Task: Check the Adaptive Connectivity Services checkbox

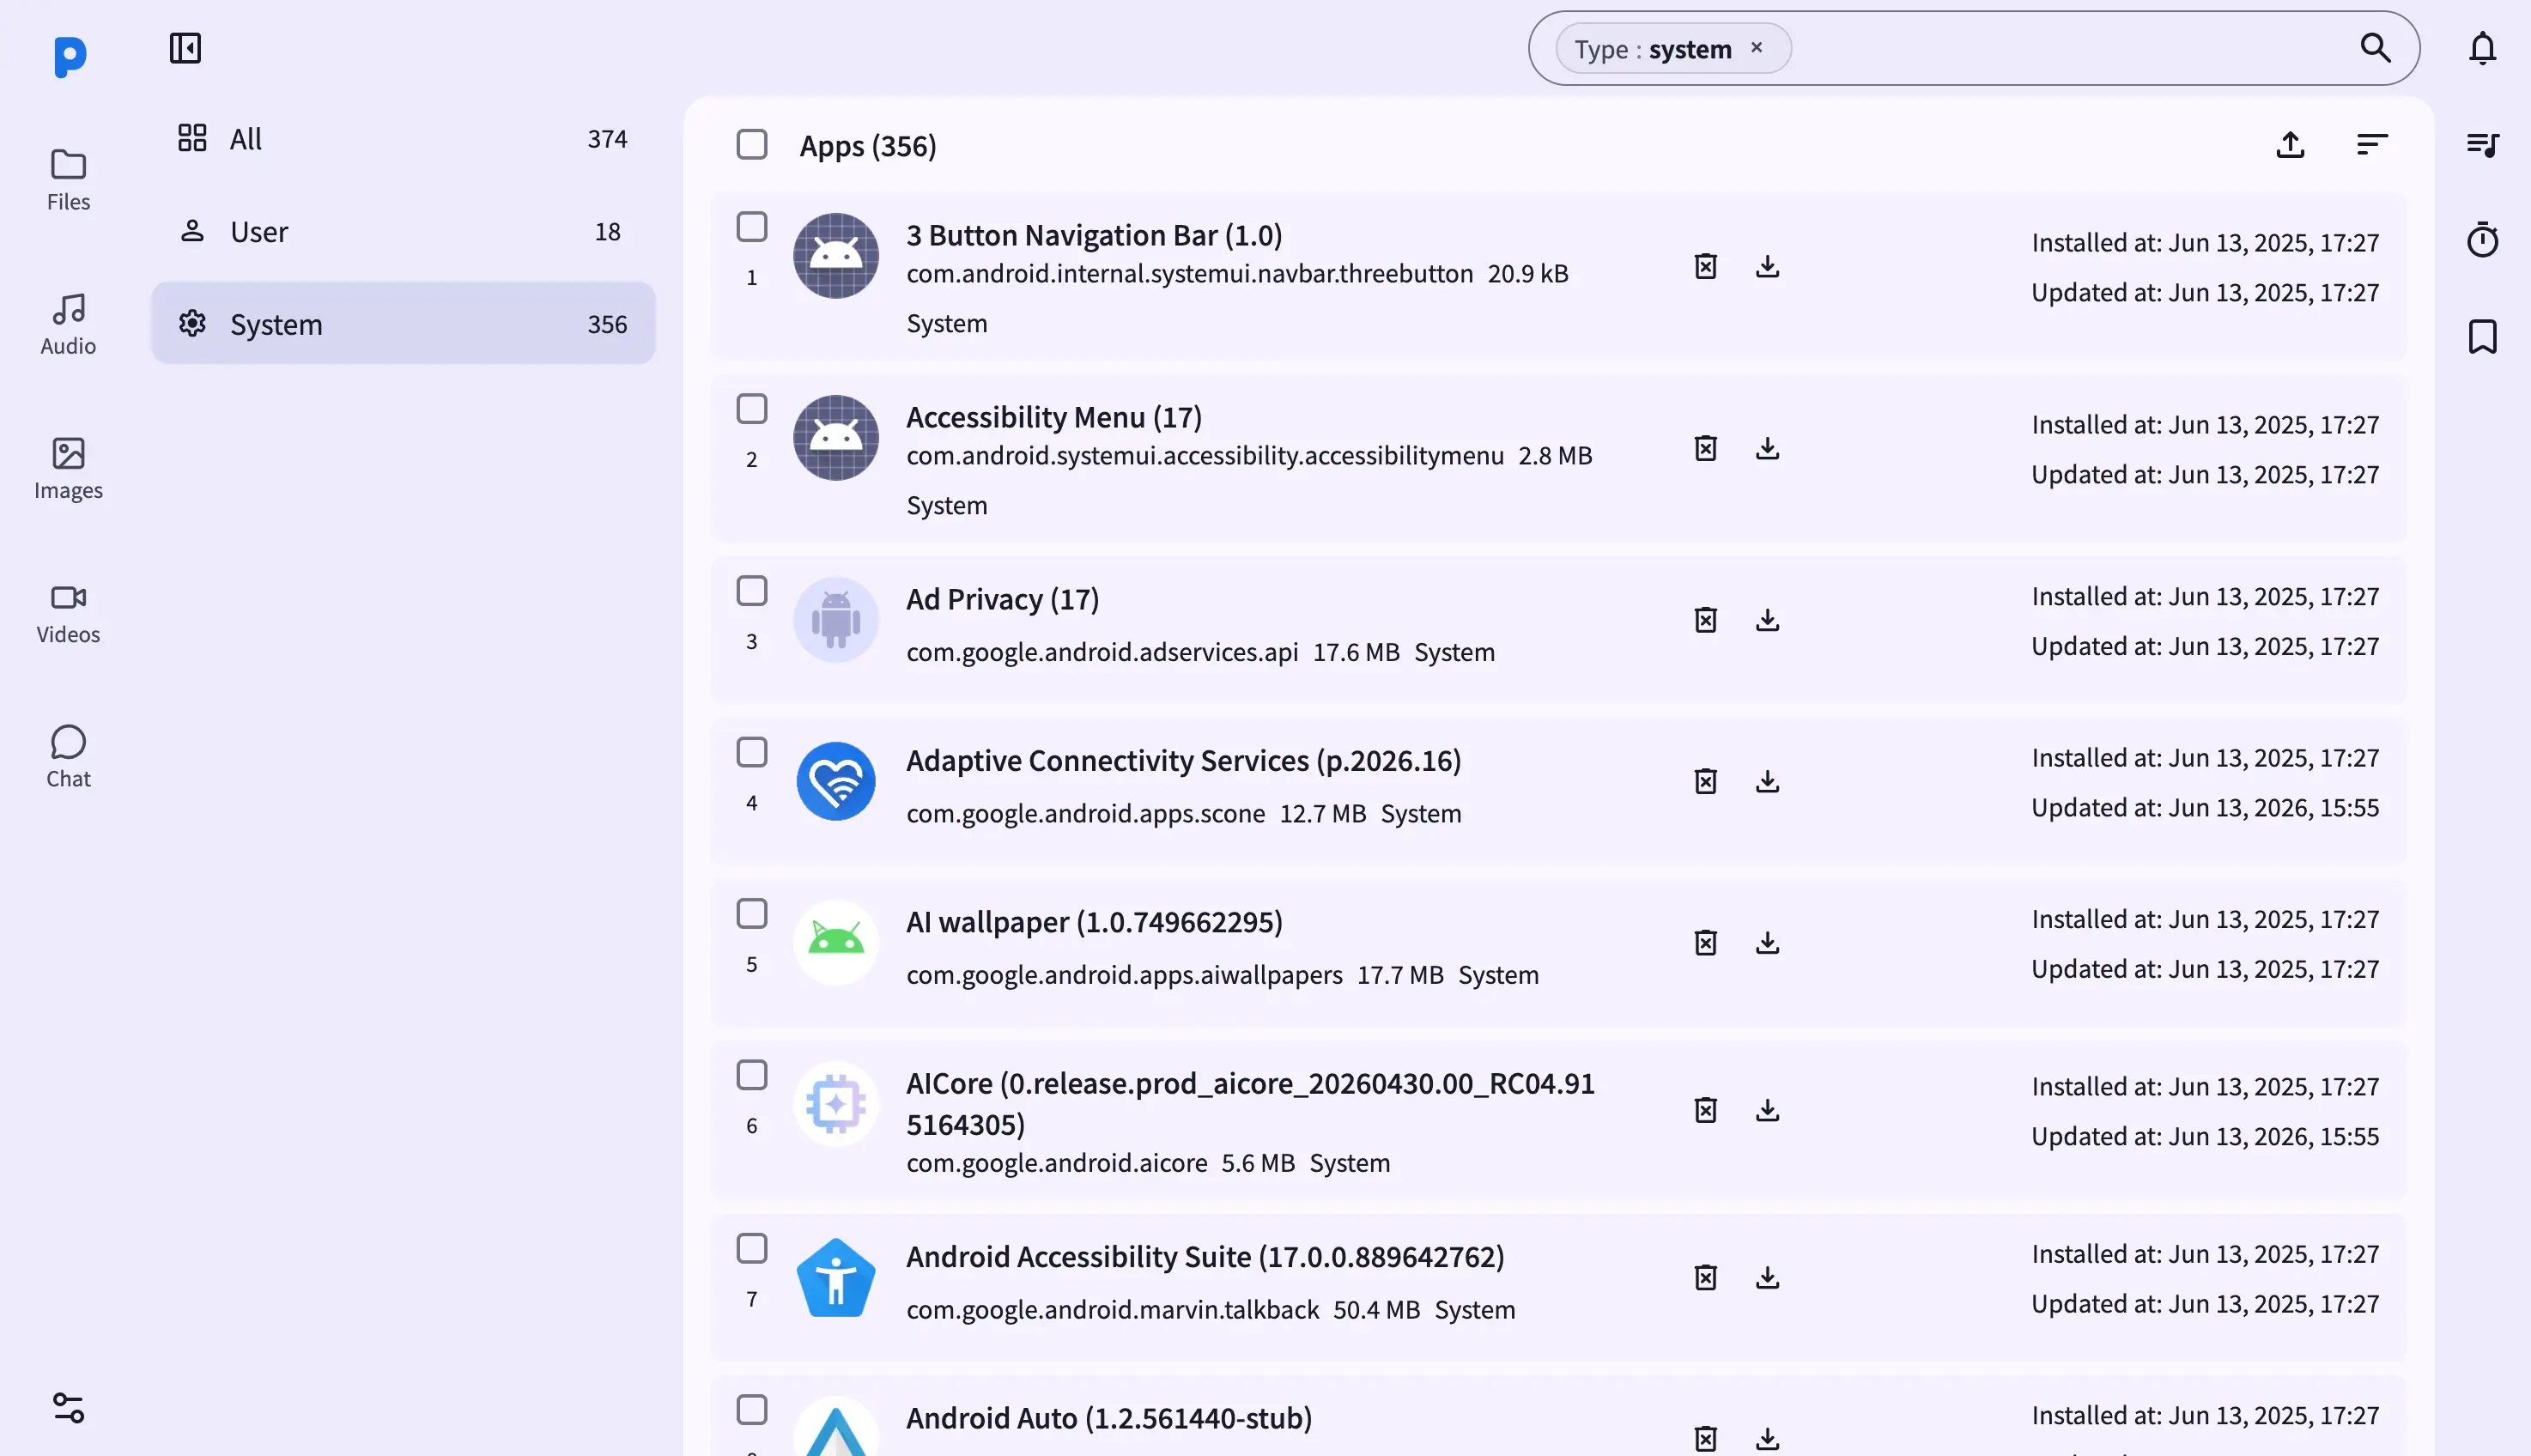Action: click(751, 752)
